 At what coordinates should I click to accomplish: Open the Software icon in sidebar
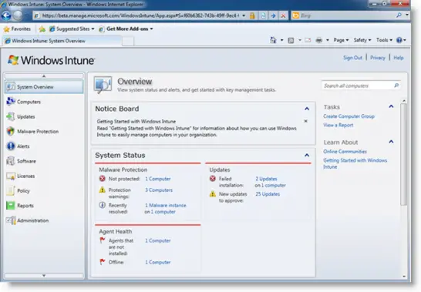pos(11,161)
